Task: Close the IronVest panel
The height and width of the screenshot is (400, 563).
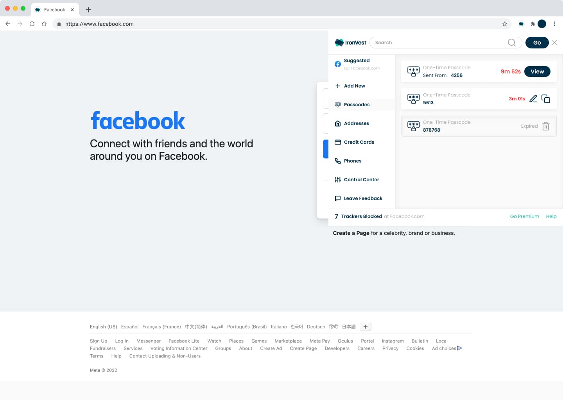Action: pos(554,43)
